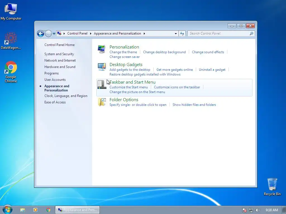The image size is (286, 214).
Task: Open Windows Media Player from taskbar
Action: [35, 210]
